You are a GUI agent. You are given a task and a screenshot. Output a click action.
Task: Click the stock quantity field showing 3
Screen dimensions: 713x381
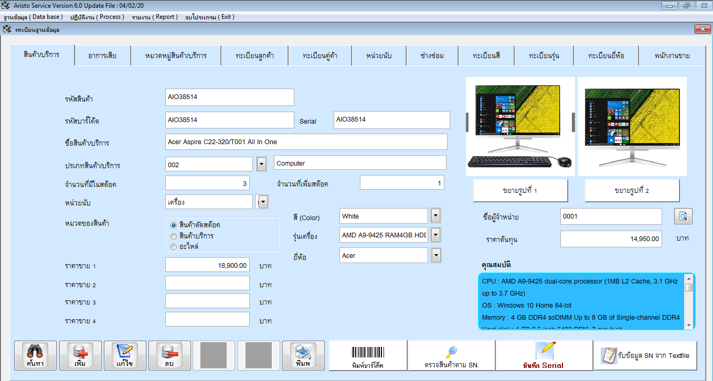(207, 183)
